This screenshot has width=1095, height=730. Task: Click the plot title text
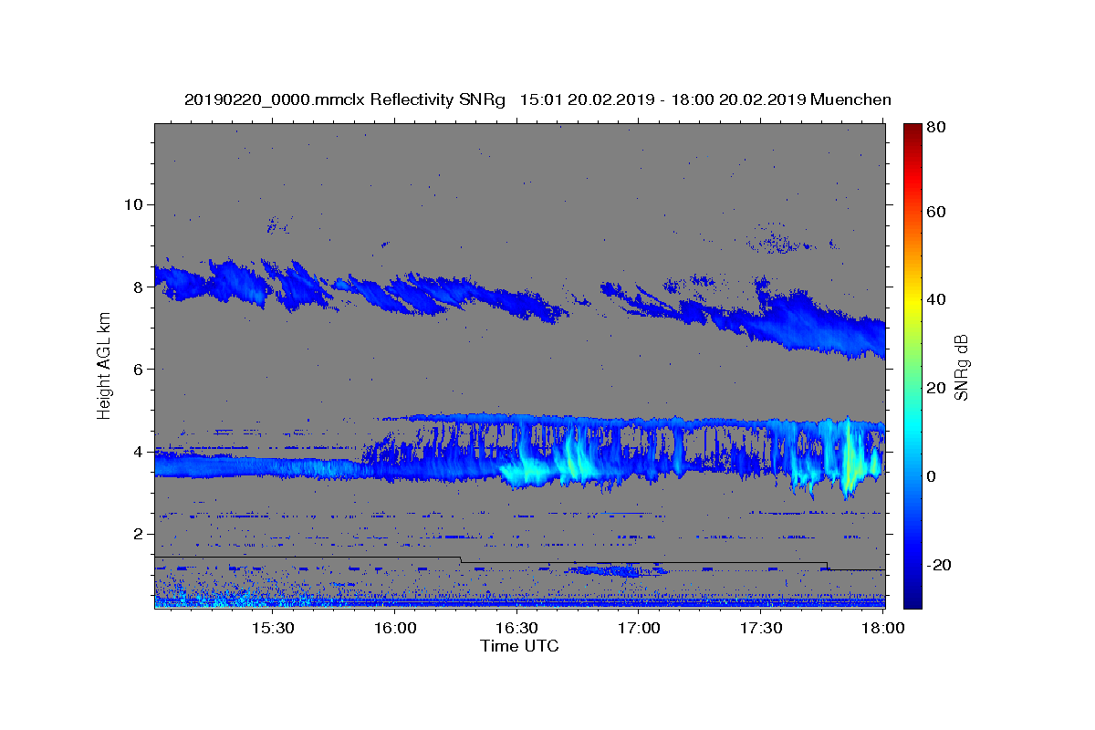click(x=537, y=100)
